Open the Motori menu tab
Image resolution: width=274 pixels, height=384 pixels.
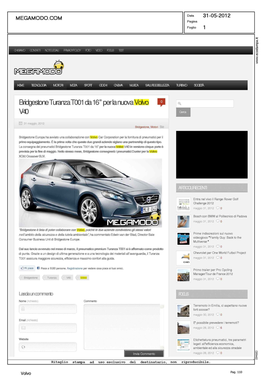[x=58, y=85]
